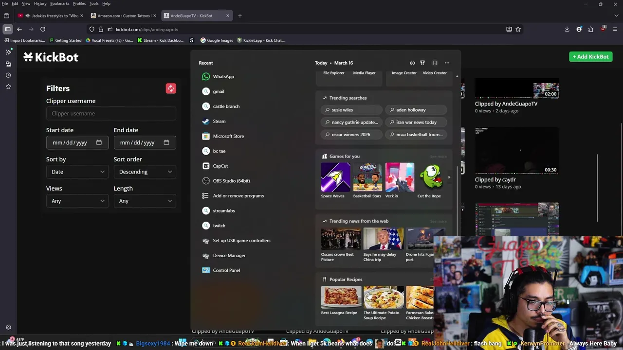
Task: Click the KickBot logo
Action: click(x=51, y=57)
